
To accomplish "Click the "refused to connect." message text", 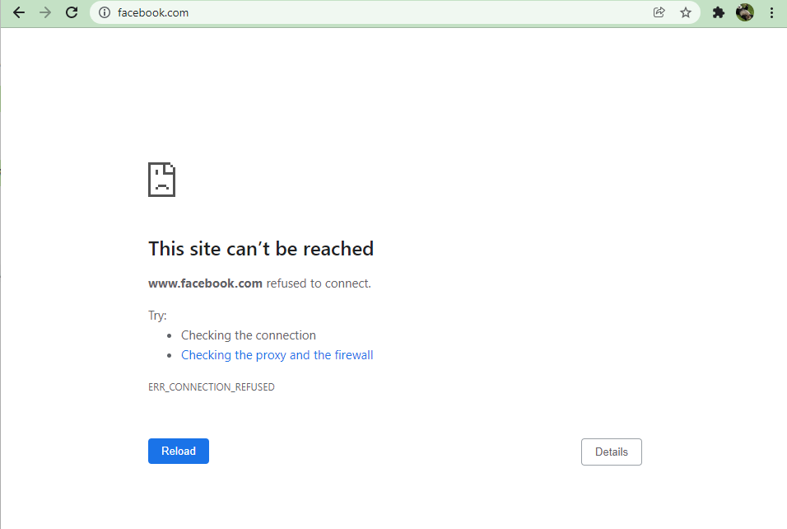I will click(319, 283).
